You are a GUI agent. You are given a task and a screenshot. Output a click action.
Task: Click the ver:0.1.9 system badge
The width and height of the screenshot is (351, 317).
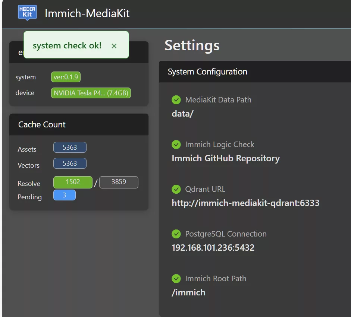tap(66, 77)
